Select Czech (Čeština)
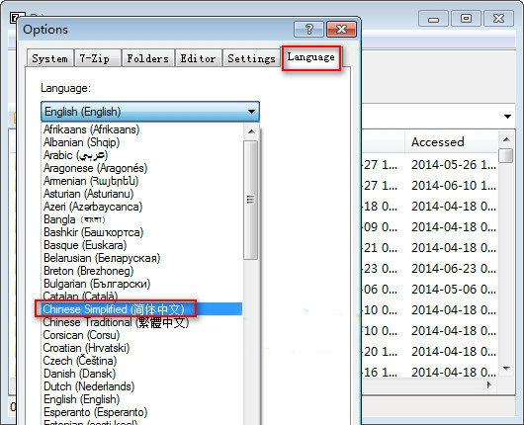Image resolution: width=524 pixels, height=425 pixels. click(142, 361)
